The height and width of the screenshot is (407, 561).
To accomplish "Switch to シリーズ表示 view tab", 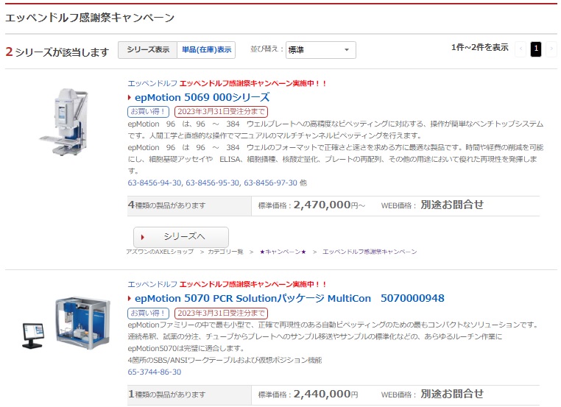I will pyautogui.click(x=148, y=50).
